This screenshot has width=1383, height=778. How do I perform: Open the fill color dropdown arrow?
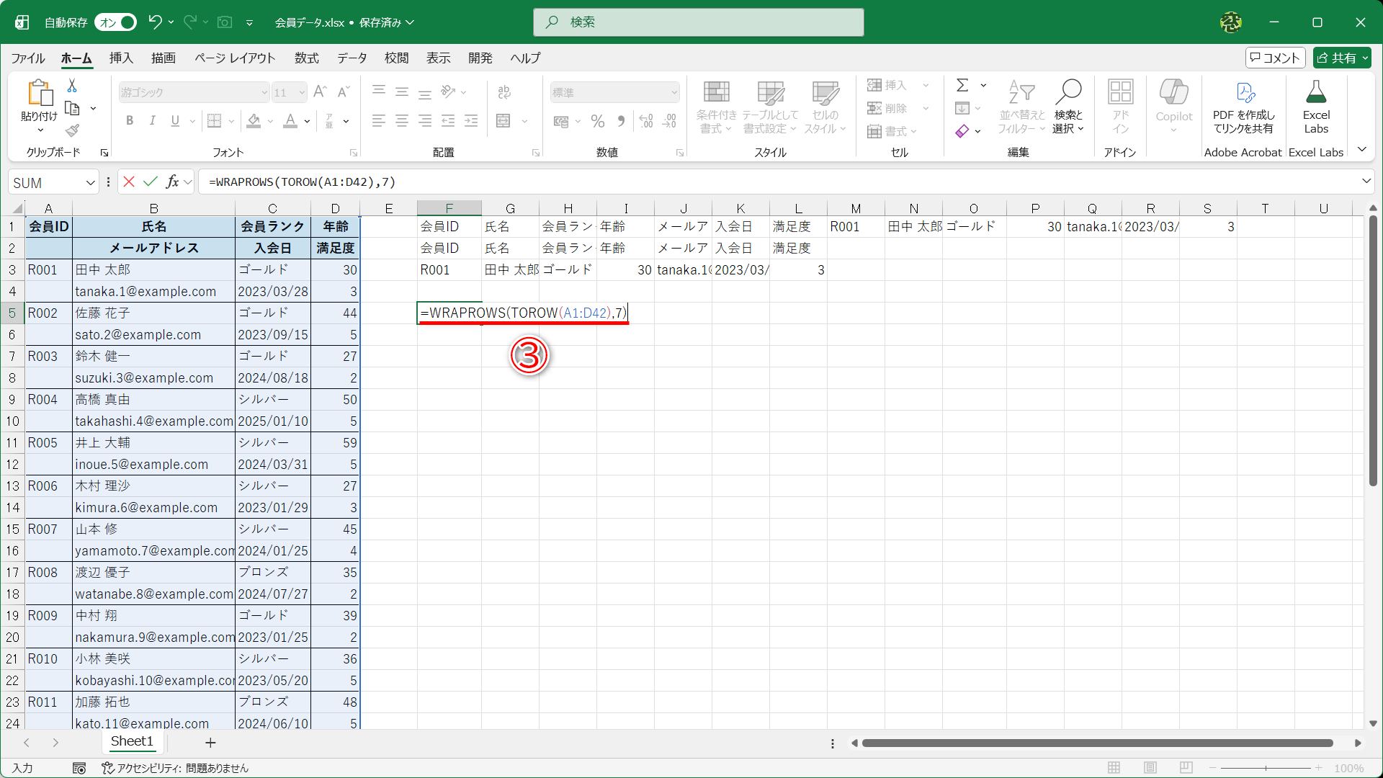pos(269,121)
